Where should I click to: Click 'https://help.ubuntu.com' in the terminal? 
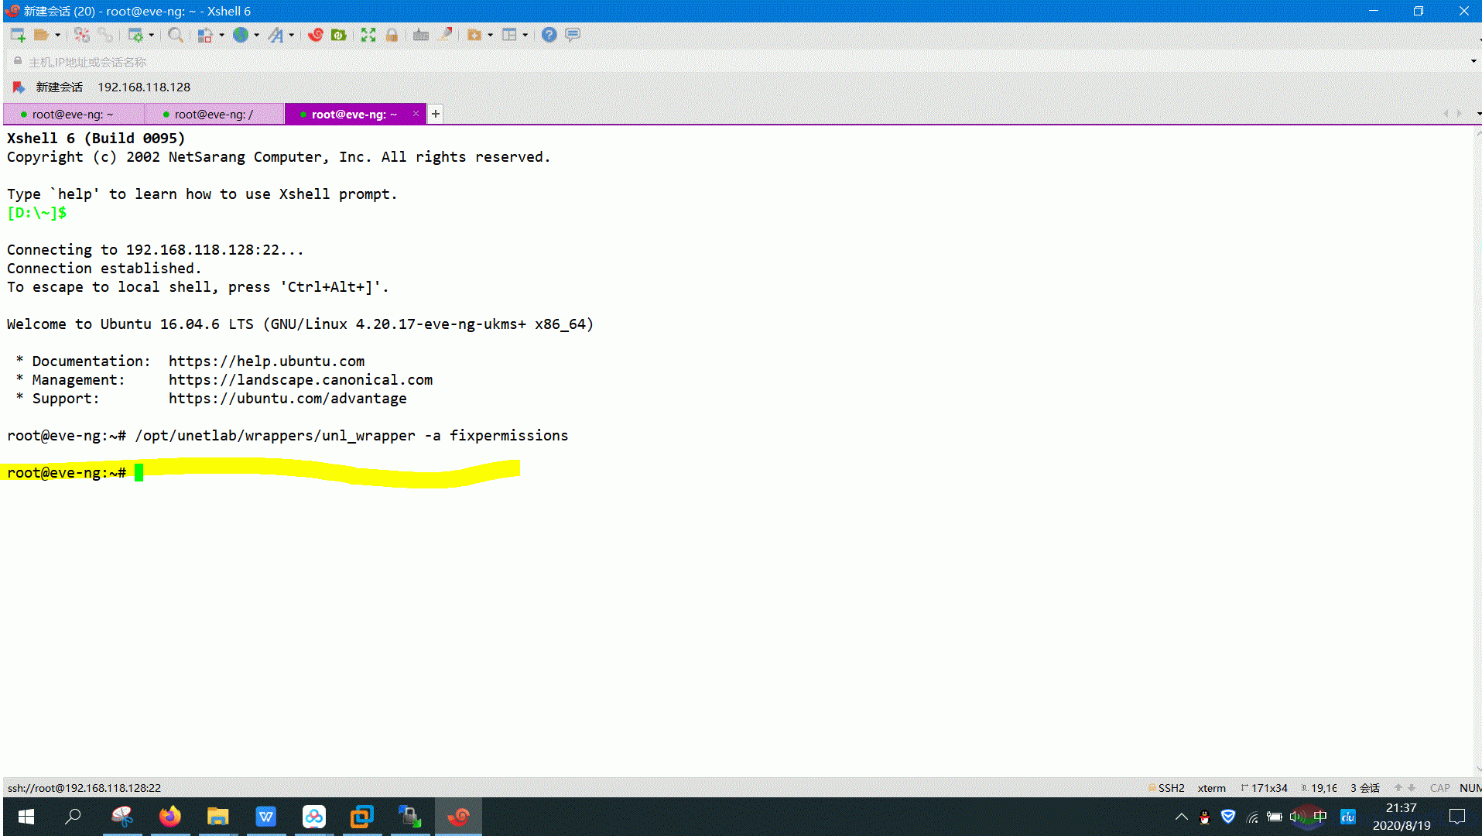266,361
